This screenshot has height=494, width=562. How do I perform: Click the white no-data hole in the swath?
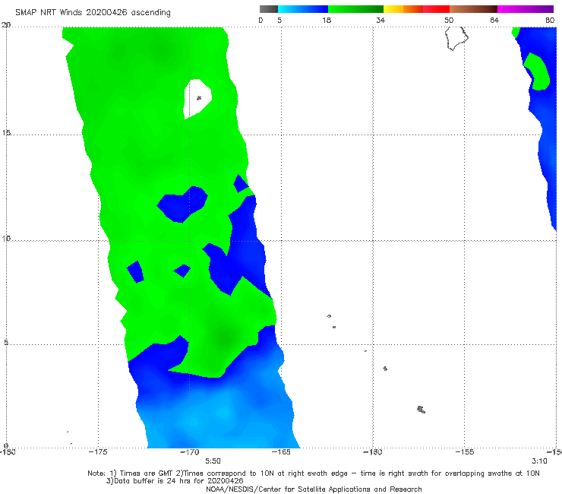coord(197,99)
